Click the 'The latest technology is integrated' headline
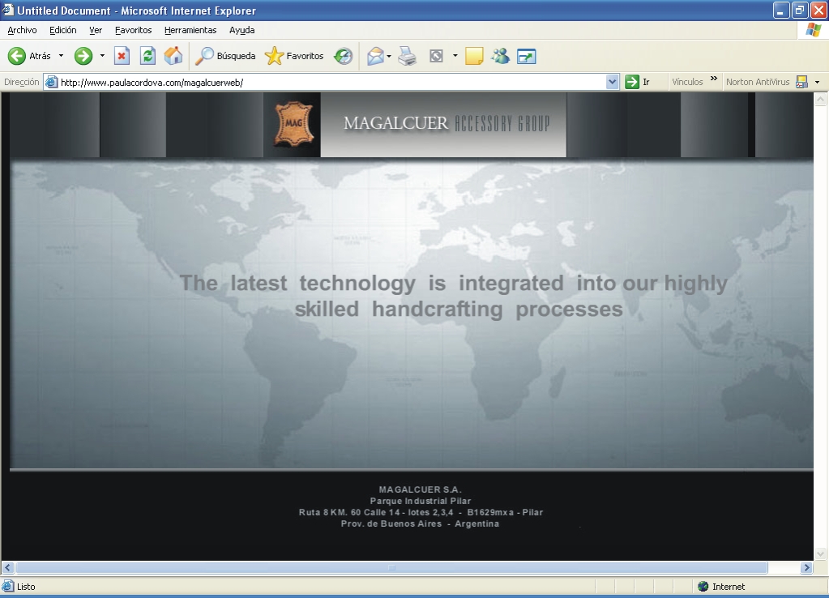The width and height of the screenshot is (829, 598). pos(454,296)
